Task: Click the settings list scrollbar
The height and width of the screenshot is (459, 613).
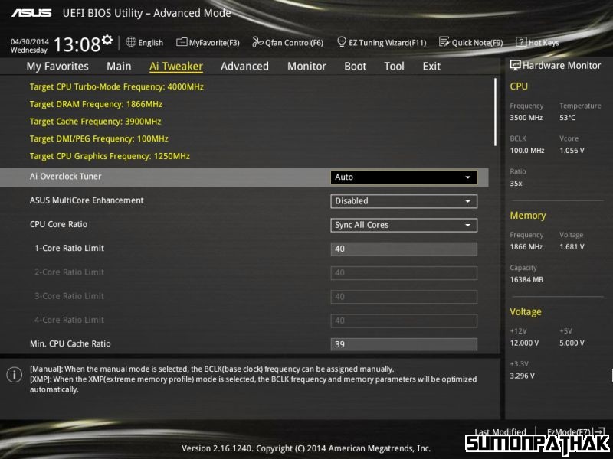Action: (x=495, y=112)
